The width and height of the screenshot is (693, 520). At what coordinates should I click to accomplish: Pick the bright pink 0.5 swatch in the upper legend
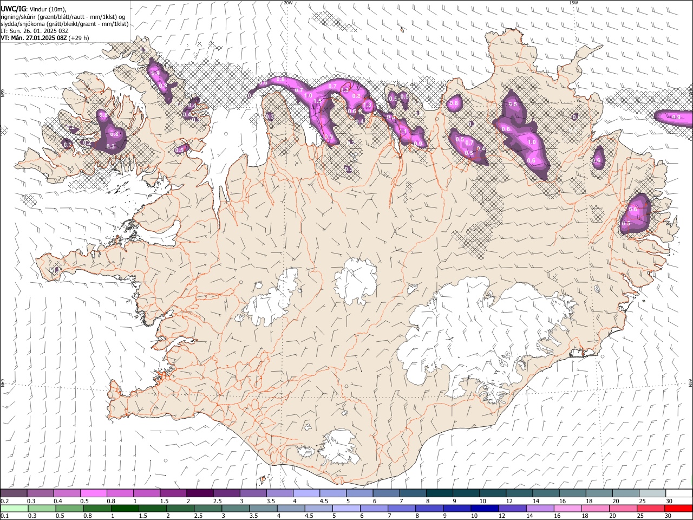pyautogui.click(x=93, y=493)
